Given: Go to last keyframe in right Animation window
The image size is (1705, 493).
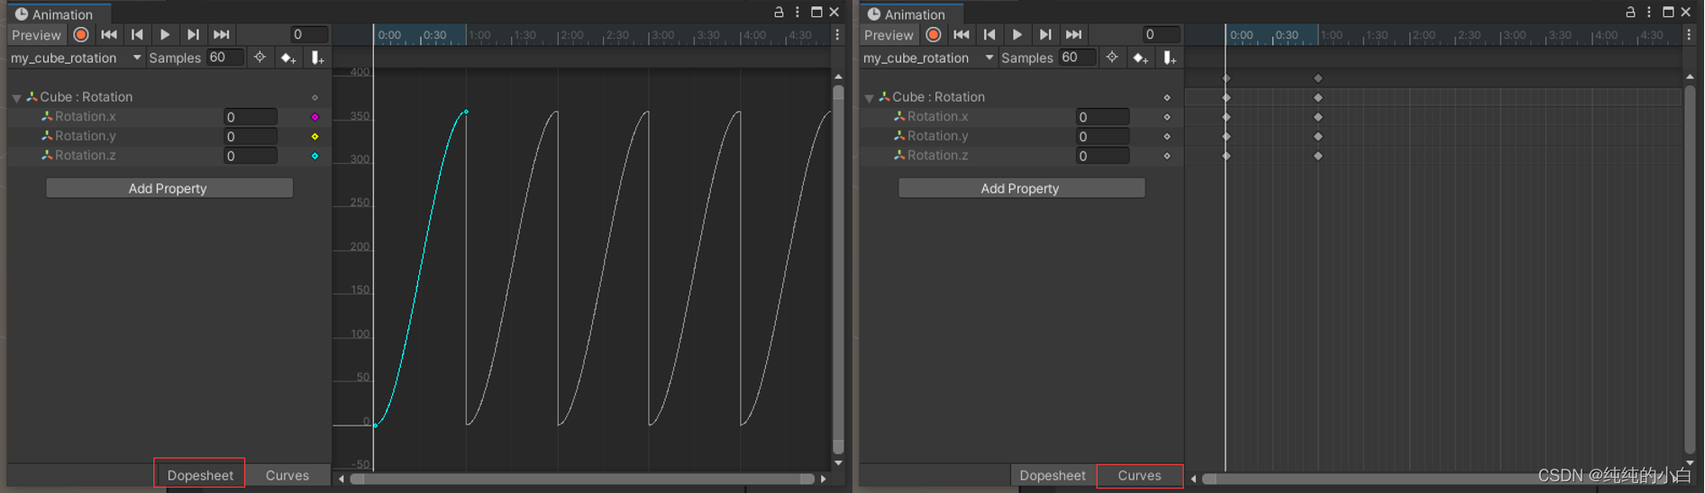Looking at the screenshot, I should coord(1074,34).
